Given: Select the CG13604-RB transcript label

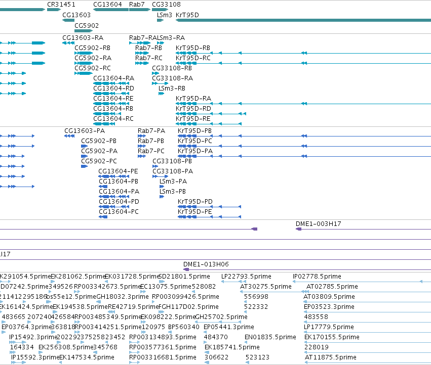Looking at the screenshot, I should click(x=113, y=109).
